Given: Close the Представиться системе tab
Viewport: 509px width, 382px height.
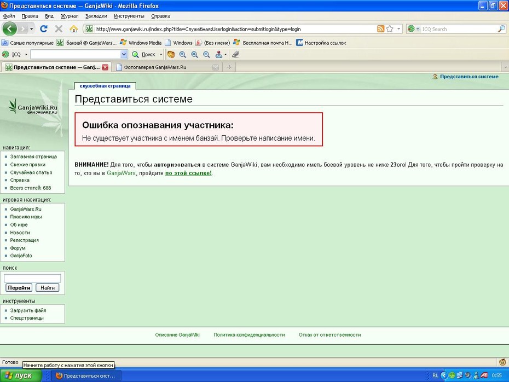Looking at the screenshot, I should [x=105, y=67].
